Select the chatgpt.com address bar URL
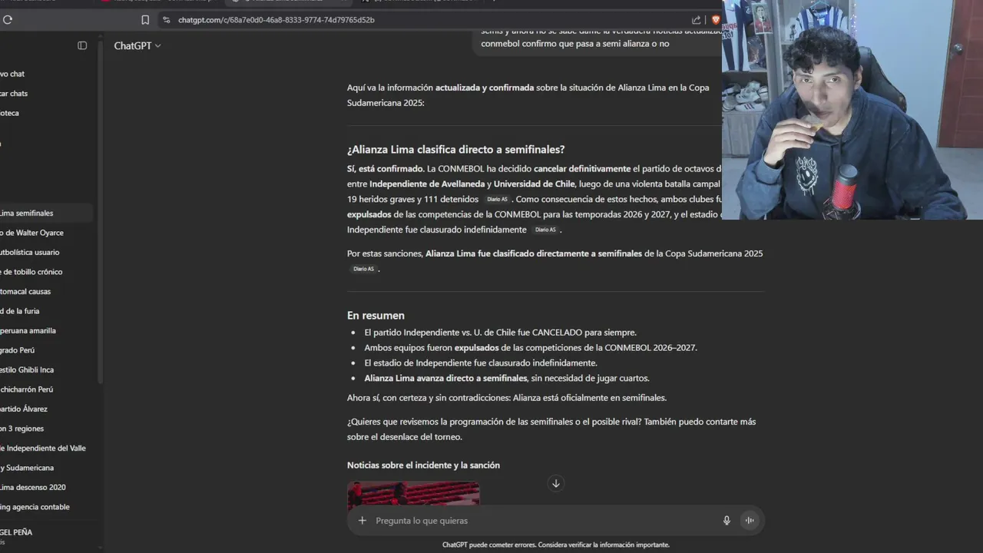Viewport: 983px width, 553px height. coord(276,20)
